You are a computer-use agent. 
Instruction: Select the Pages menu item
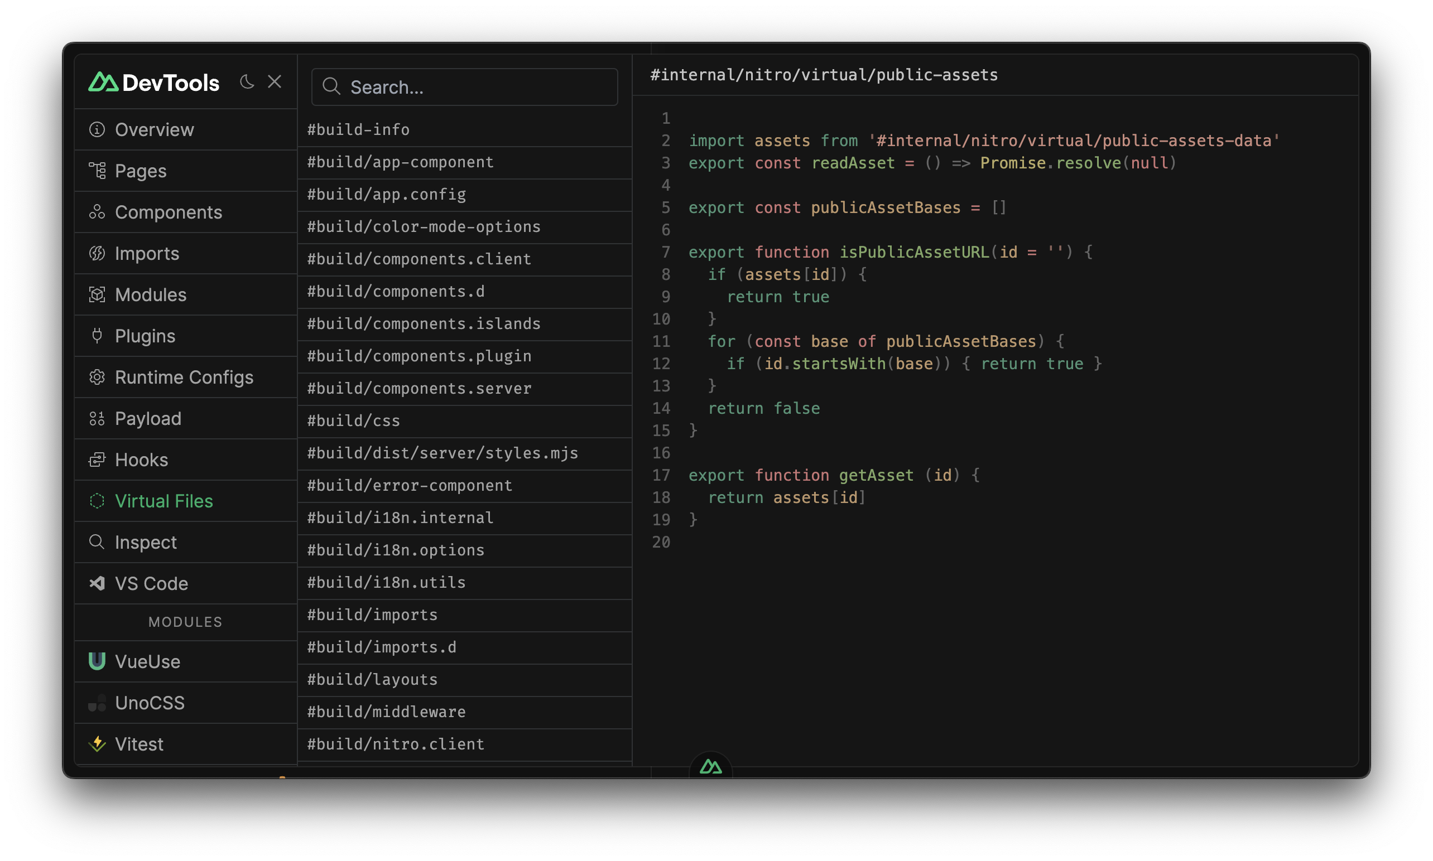point(141,171)
